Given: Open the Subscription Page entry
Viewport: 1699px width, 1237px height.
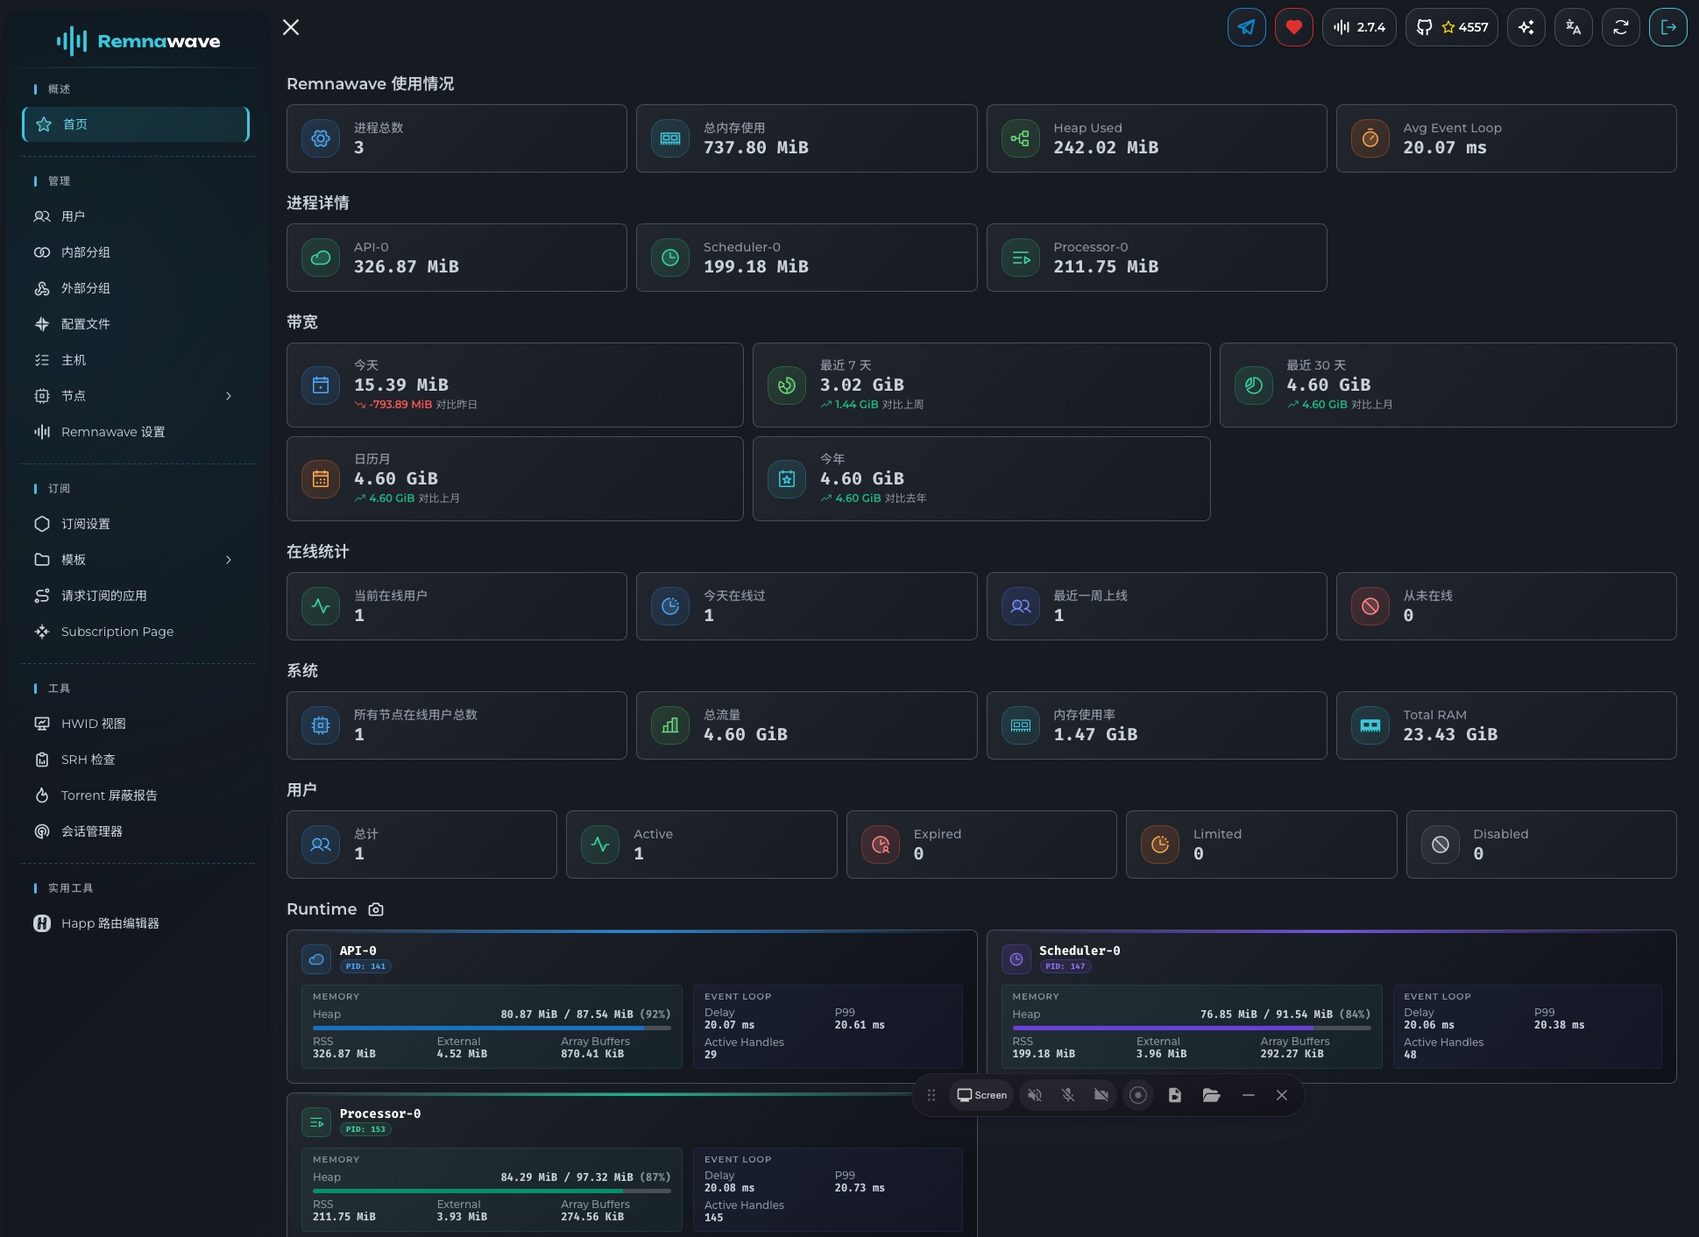Looking at the screenshot, I should pos(136,632).
